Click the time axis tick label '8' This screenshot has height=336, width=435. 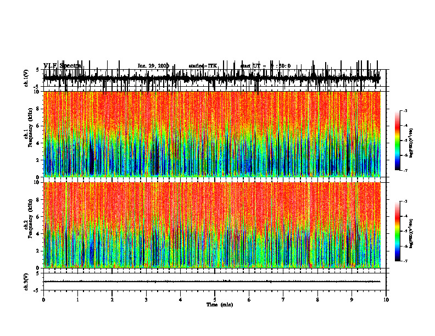(x=317, y=300)
